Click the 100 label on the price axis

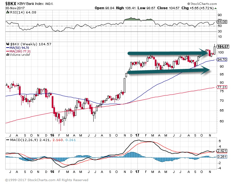pyautogui.click(x=221, y=52)
